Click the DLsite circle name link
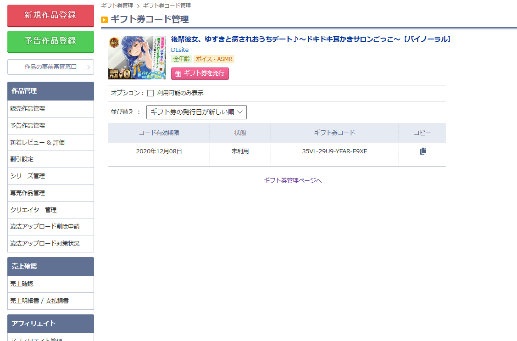This screenshot has width=517, height=341. click(179, 50)
